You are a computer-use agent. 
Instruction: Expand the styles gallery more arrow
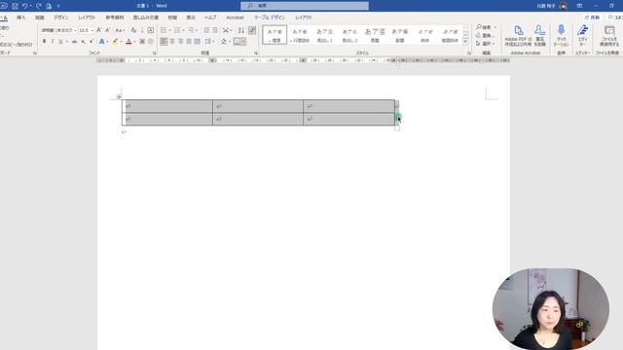pos(465,42)
